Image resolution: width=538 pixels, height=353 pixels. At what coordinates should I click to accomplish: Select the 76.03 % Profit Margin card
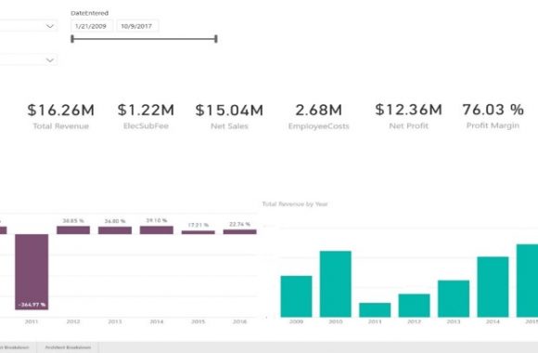tap(493, 116)
